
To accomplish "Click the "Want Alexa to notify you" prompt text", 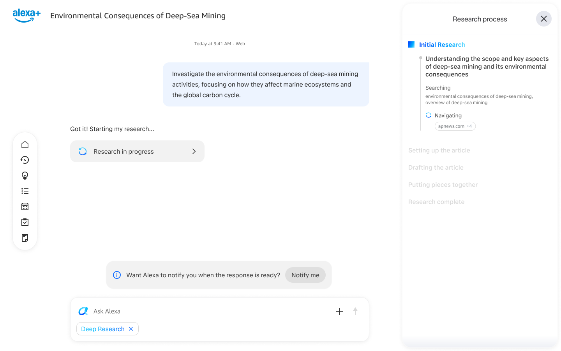I will [x=203, y=275].
